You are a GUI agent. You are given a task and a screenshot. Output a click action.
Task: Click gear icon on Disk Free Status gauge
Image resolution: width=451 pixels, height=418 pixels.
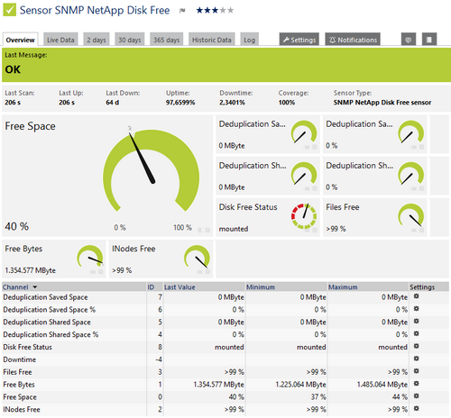tap(315, 231)
